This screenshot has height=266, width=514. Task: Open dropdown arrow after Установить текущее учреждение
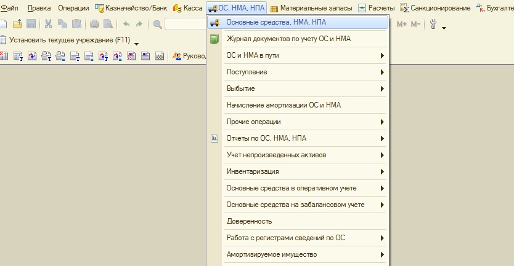click(x=136, y=44)
